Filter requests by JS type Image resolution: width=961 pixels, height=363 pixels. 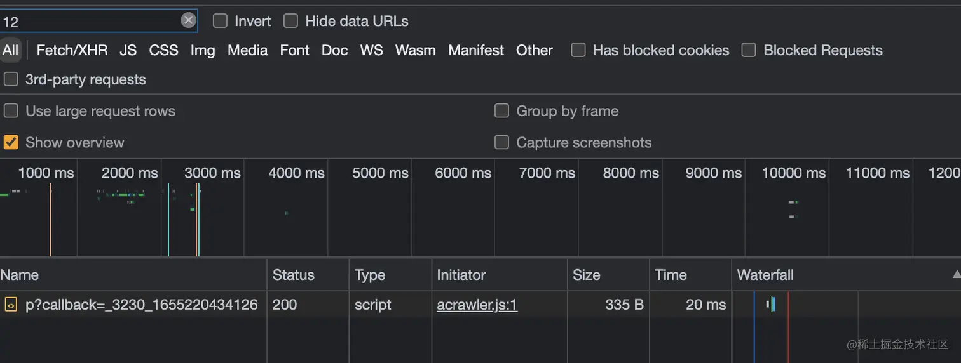(128, 50)
